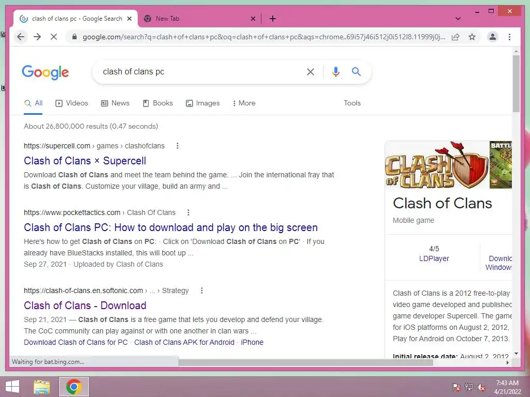Screen dimensions: 530x397
Task: Click the supercell.com breadcrumb URL
Action: [x=94, y=146]
